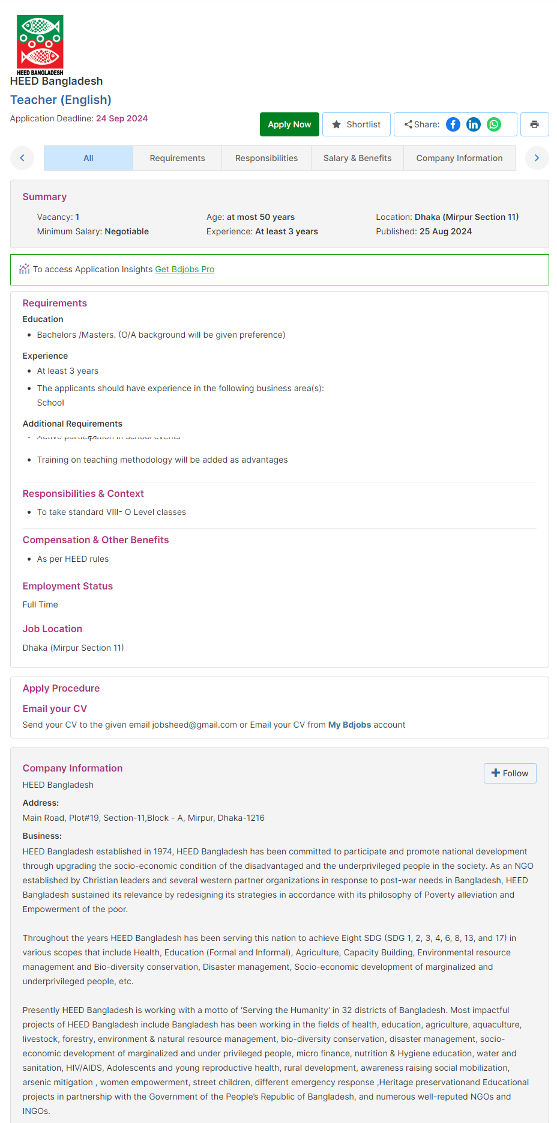Click the Shortlist button
The height and width of the screenshot is (1123, 557).
[357, 124]
